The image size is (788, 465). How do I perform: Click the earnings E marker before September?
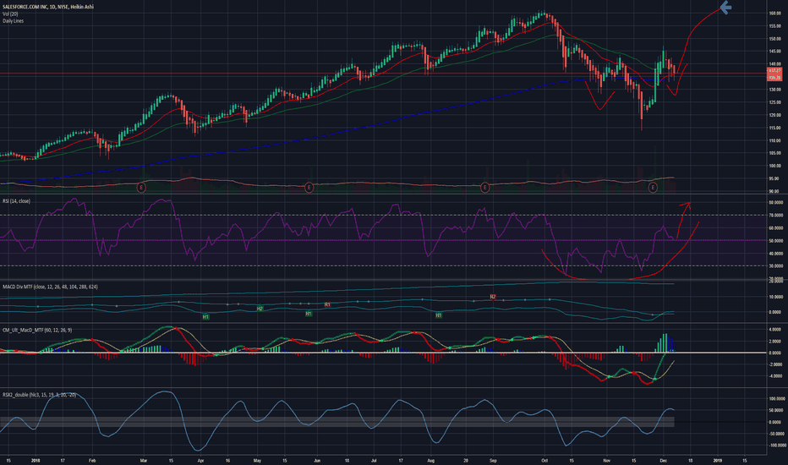[x=485, y=188]
